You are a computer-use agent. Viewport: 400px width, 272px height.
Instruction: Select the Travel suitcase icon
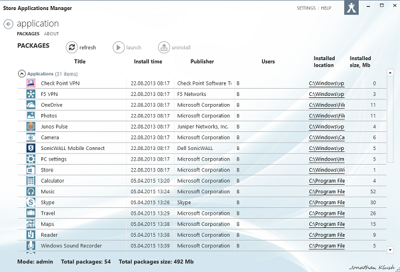[31, 213]
